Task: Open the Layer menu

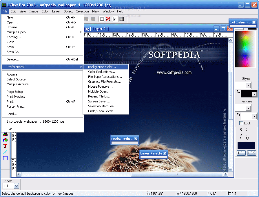Action: tap(56, 11)
